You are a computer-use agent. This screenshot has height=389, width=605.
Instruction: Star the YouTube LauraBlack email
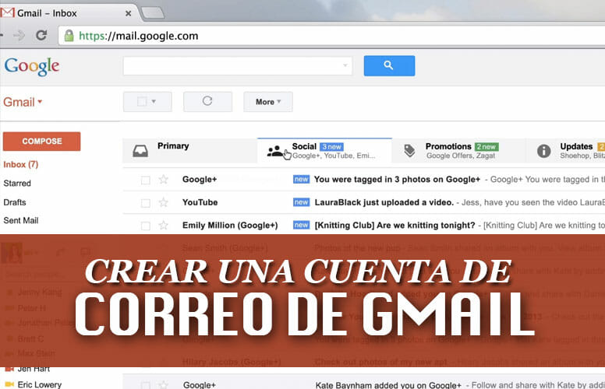point(164,202)
